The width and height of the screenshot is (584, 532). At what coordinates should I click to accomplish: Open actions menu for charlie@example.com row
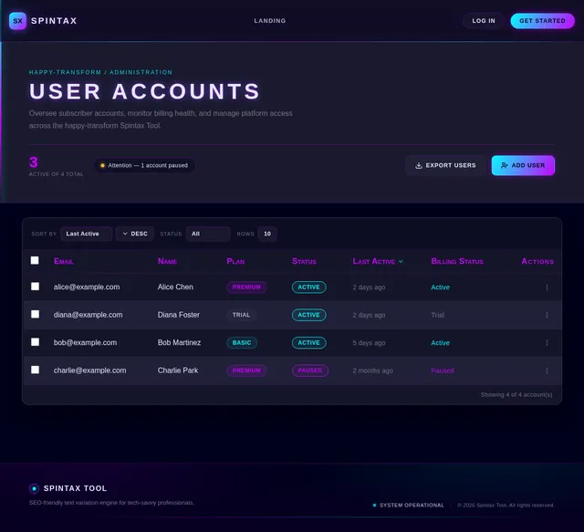(547, 370)
